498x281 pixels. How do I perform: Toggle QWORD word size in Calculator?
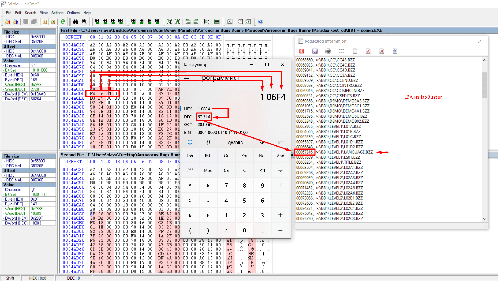tap(235, 143)
